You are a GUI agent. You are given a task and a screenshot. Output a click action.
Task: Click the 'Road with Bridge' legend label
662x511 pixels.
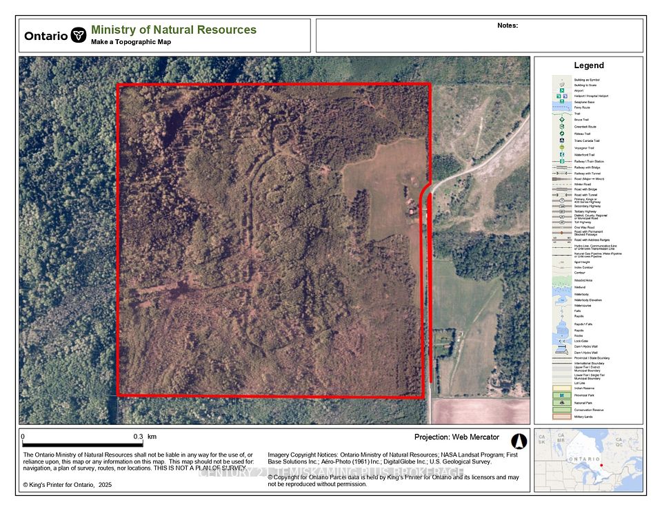(585, 189)
